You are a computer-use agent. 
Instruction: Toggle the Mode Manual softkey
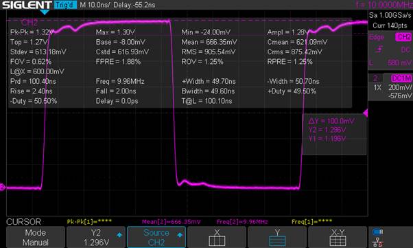pos(36,237)
